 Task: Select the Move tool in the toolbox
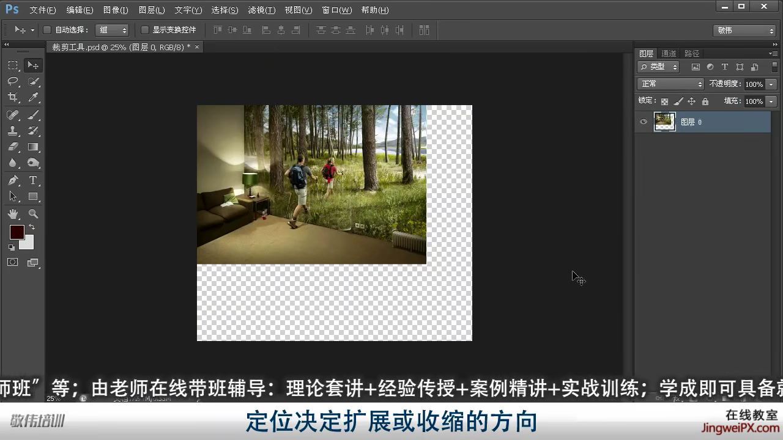(x=33, y=65)
